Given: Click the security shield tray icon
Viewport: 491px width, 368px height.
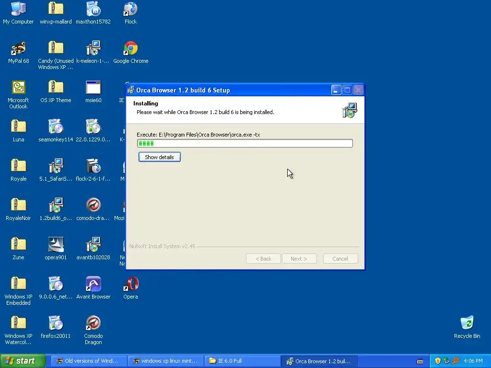Looking at the screenshot, I should tap(438, 361).
